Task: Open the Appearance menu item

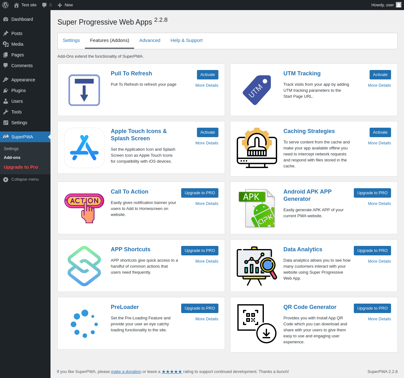Action: pyautogui.click(x=25, y=80)
